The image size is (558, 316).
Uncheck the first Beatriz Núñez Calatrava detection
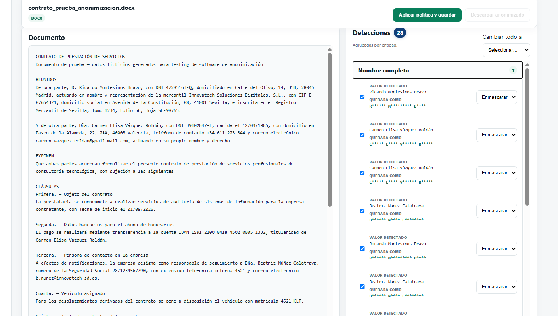pos(362,211)
